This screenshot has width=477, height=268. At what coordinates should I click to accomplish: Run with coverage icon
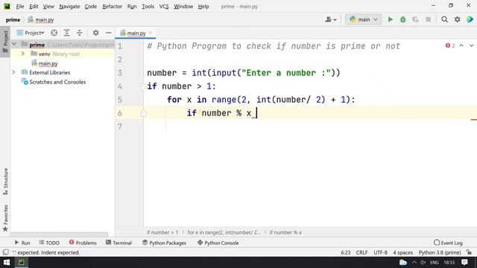[x=416, y=20]
